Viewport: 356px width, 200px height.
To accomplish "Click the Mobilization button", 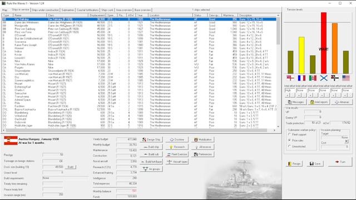I will coord(202,139).
